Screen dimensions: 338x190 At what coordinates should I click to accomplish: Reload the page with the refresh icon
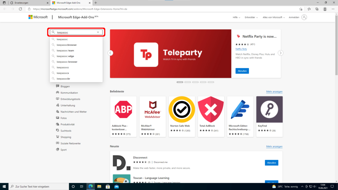pos(20,9)
